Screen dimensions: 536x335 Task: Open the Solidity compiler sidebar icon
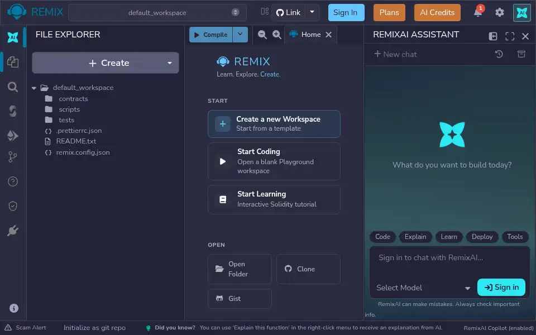coord(13,111)
